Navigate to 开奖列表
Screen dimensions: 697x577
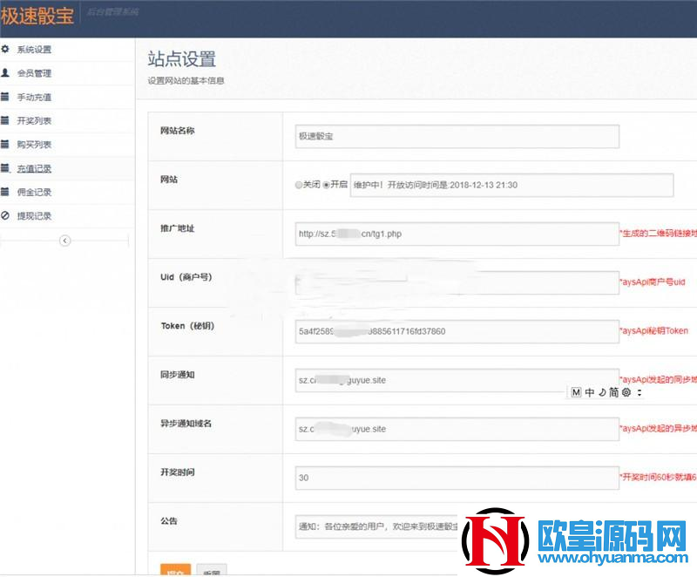[x=34, y=120]
